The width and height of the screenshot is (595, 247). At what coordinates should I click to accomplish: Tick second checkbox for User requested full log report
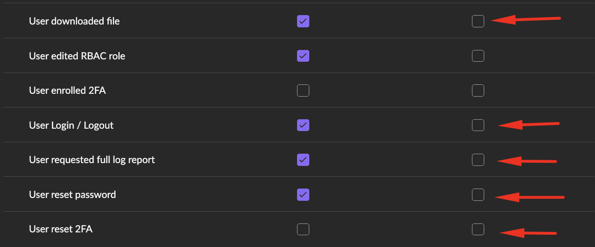[478, 160]
